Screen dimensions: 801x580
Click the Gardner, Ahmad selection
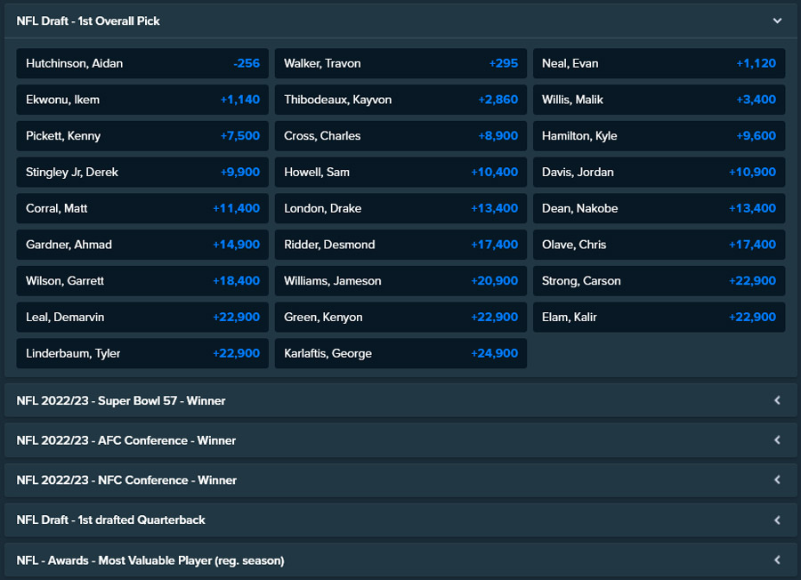coord(142,245)
